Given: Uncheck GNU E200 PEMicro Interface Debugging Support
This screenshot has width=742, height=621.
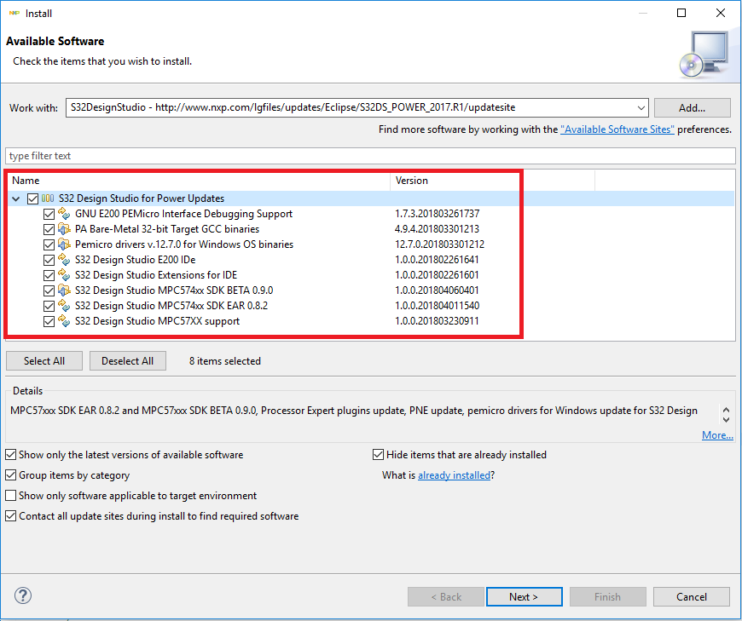Looking at the screenshot, I should 49,214.
